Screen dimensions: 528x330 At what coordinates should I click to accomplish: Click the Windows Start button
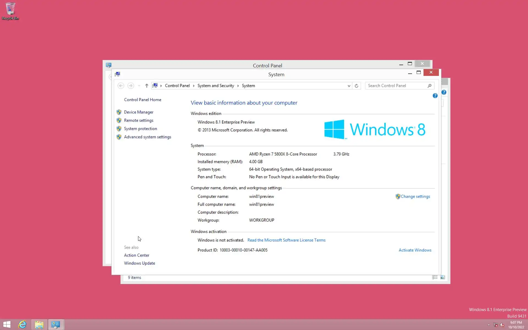pyautogui.click(x=7, y=324)
